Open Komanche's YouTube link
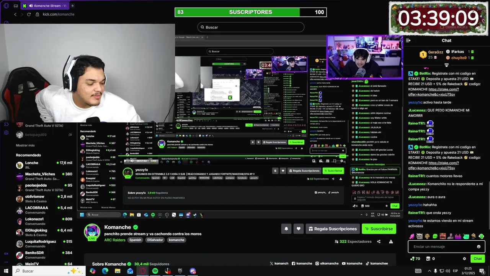 (352, 263)
